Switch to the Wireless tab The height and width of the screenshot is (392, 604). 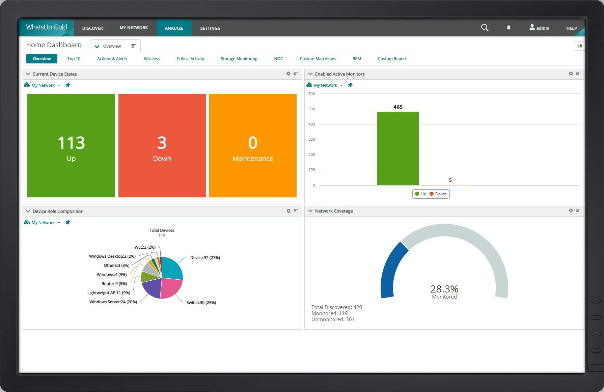pos(152,59)
